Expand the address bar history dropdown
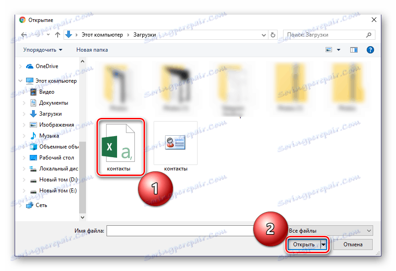The image size is (396, 271). pyautogui.click(x=264, y=35)
